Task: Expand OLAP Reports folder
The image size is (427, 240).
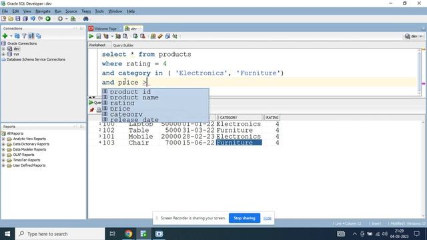Action: click(x=3, y=155)
